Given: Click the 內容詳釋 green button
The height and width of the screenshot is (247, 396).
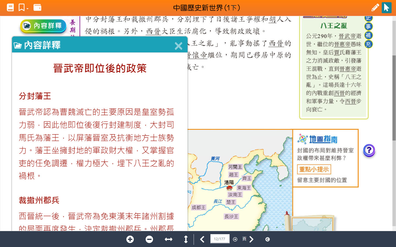Looking at the screenshot, I should click(43, 26).
